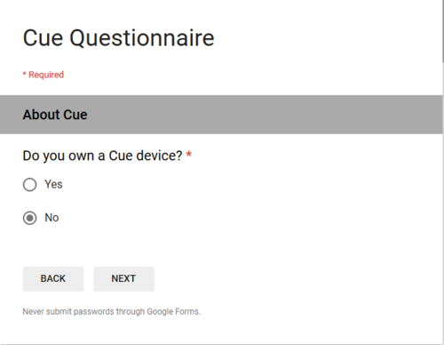444x345 pixels.
Task: Click the red Required notice text
Action: pos(44,75)
